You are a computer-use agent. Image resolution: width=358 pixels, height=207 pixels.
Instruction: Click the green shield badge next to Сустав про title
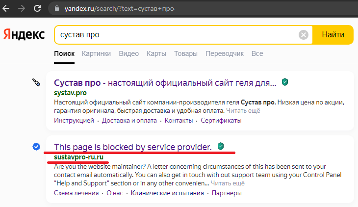285,82
